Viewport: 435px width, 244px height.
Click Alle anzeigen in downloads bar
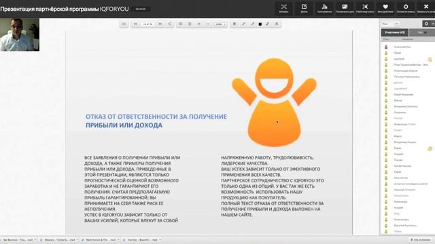(x=421, y=240)
